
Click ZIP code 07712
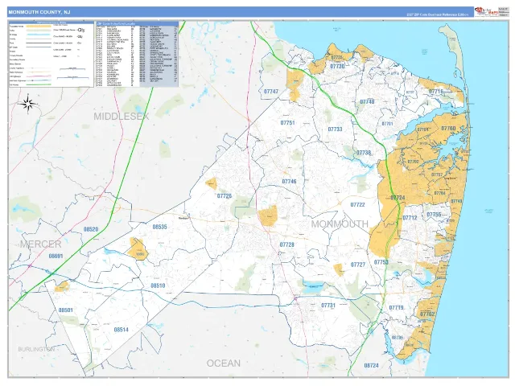(410, 218)
